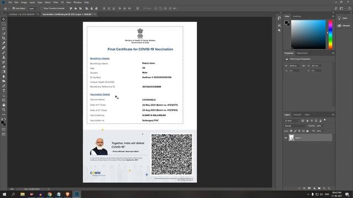
Task: Open the Image menu
Action: tap(24, 2)
